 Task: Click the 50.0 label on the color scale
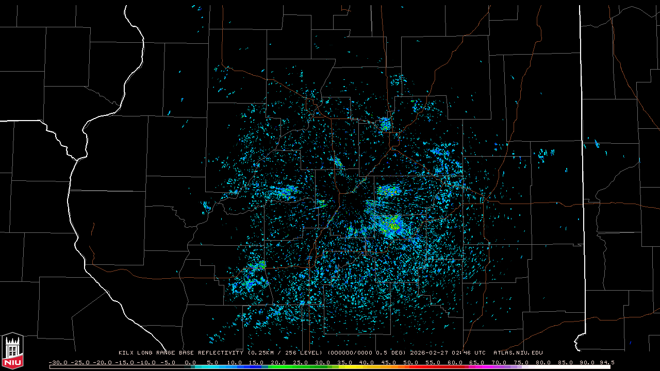410,362
